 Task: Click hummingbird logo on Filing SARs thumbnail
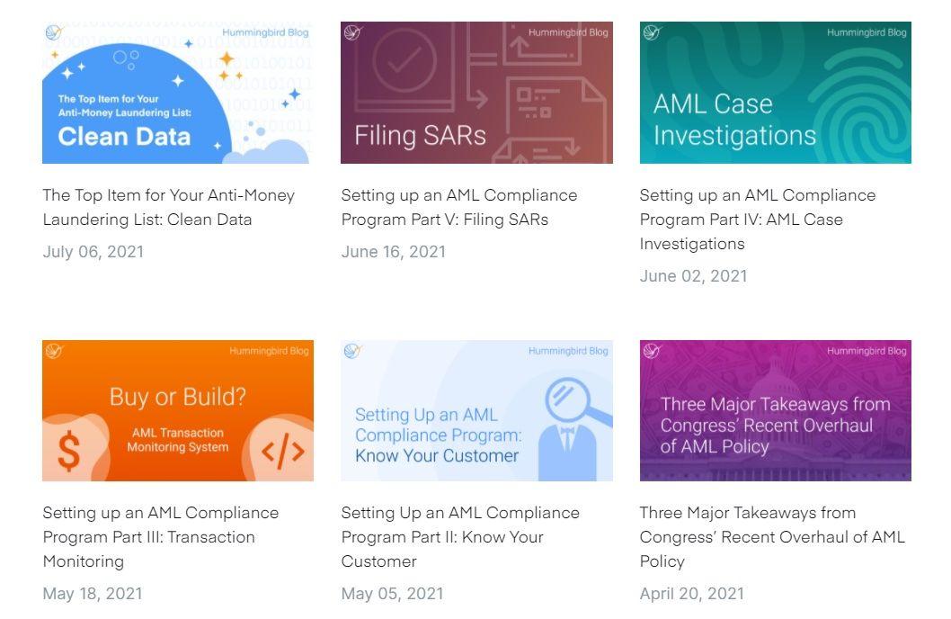click(x=352, y=32)
